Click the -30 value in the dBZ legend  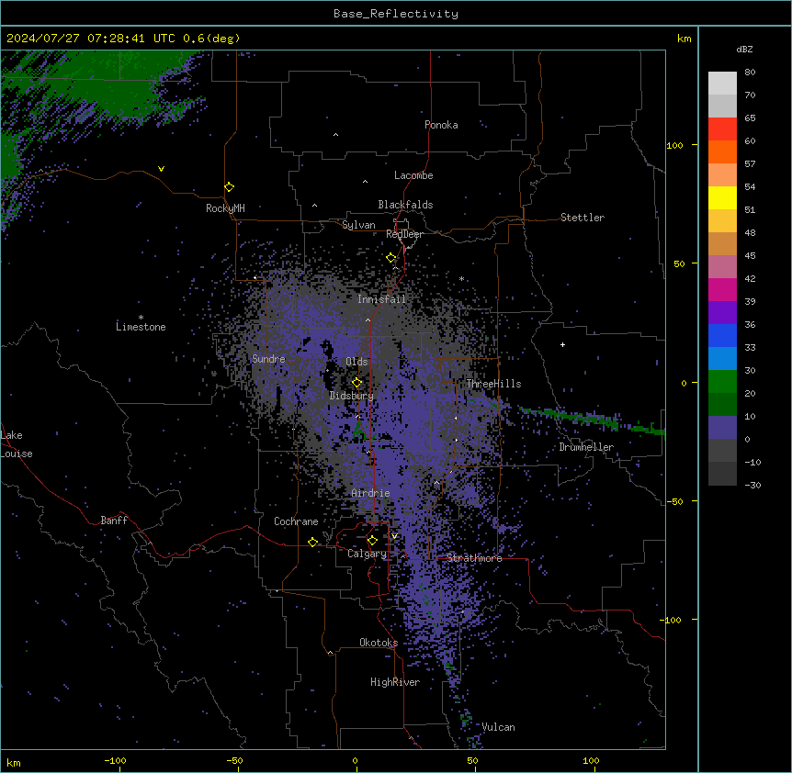(x=752, y=485)
